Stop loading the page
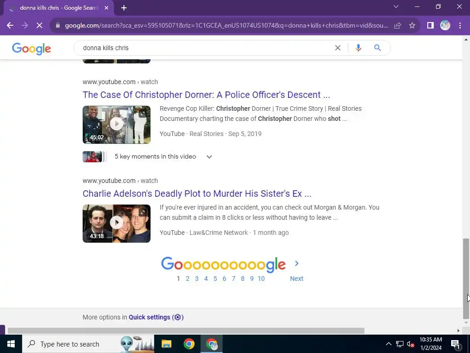Image resolution: width=470 pixels, height=353 pixels. point(39,26)
